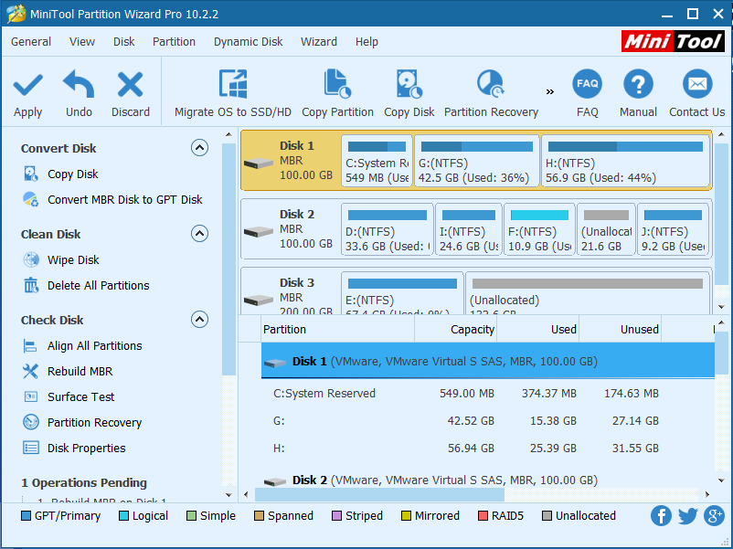
Task: Select the C:System Reserved list row
Action: [x=487, y=394]
